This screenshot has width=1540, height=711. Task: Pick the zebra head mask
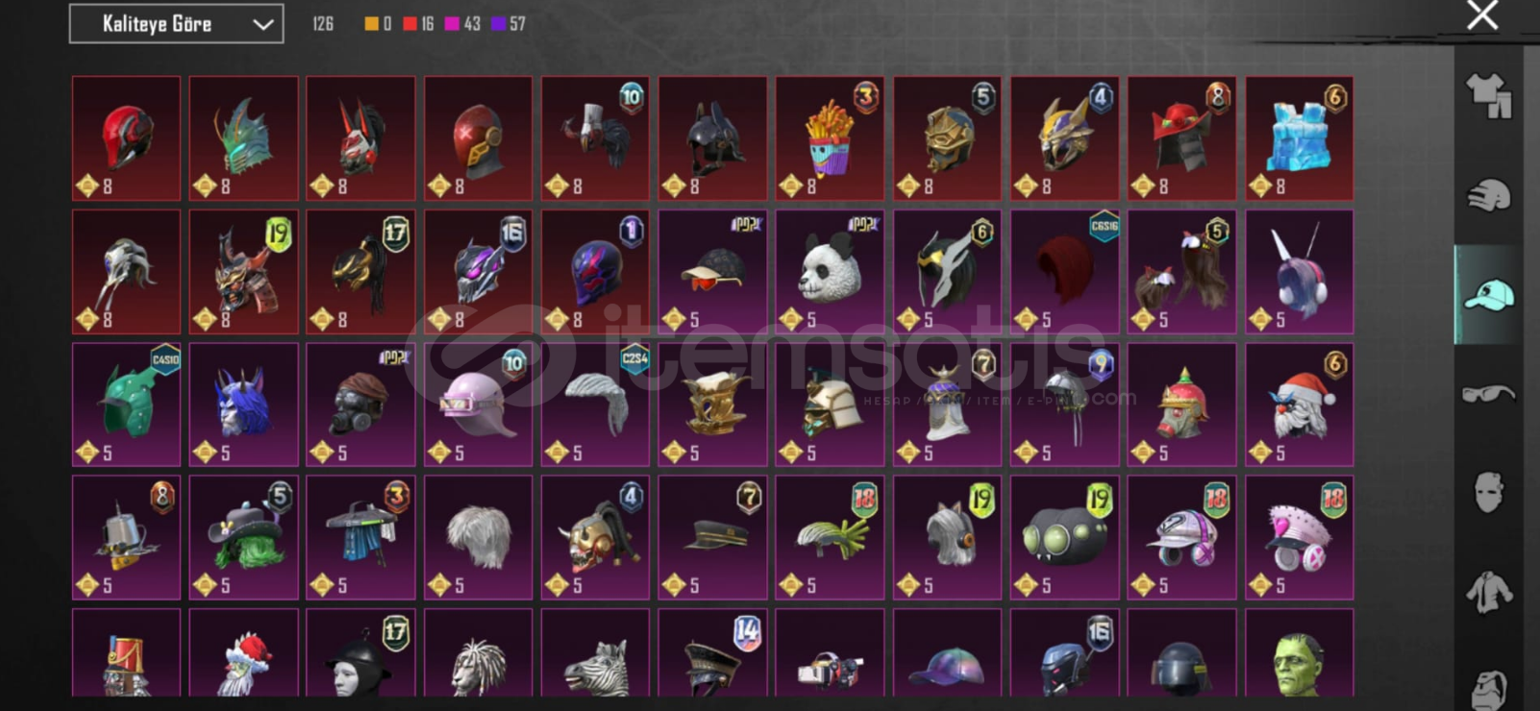[x=595, y=653]
